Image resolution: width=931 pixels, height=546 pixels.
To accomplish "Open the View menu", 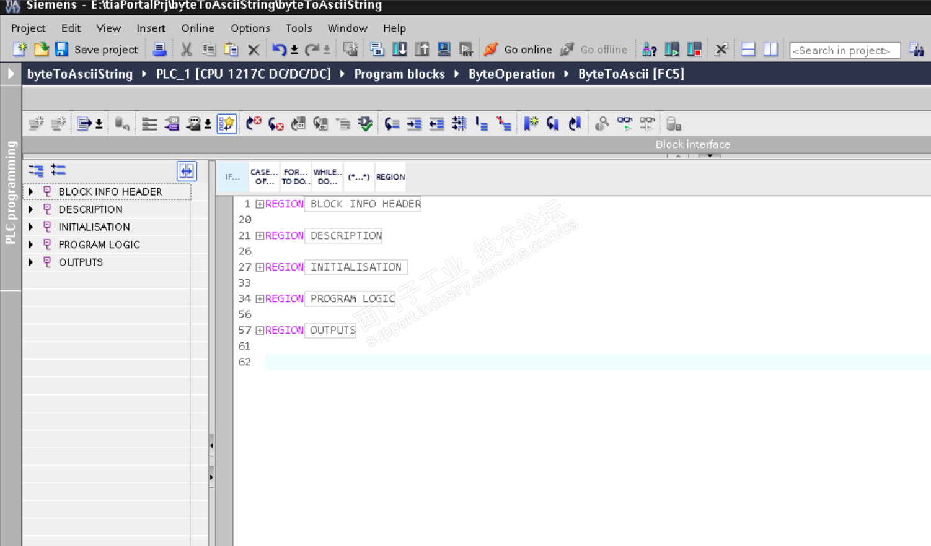I will pos(108,28).
